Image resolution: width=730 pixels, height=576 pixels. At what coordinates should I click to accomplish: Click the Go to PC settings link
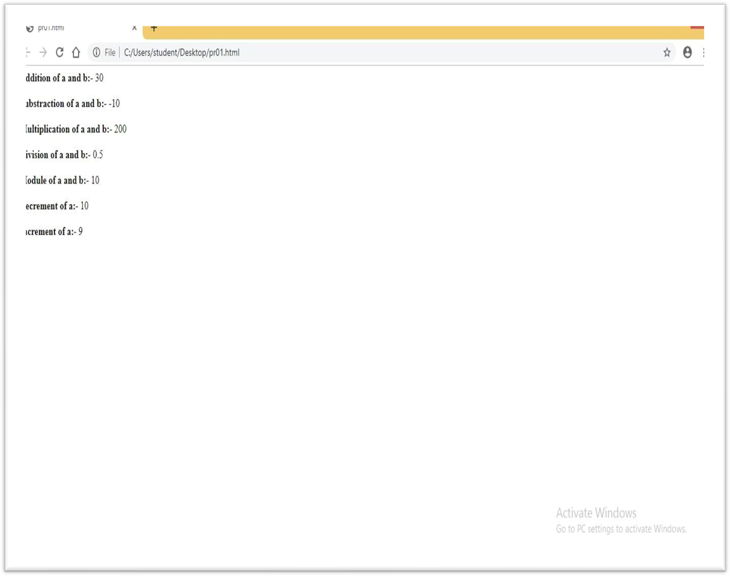click(620, 529)
